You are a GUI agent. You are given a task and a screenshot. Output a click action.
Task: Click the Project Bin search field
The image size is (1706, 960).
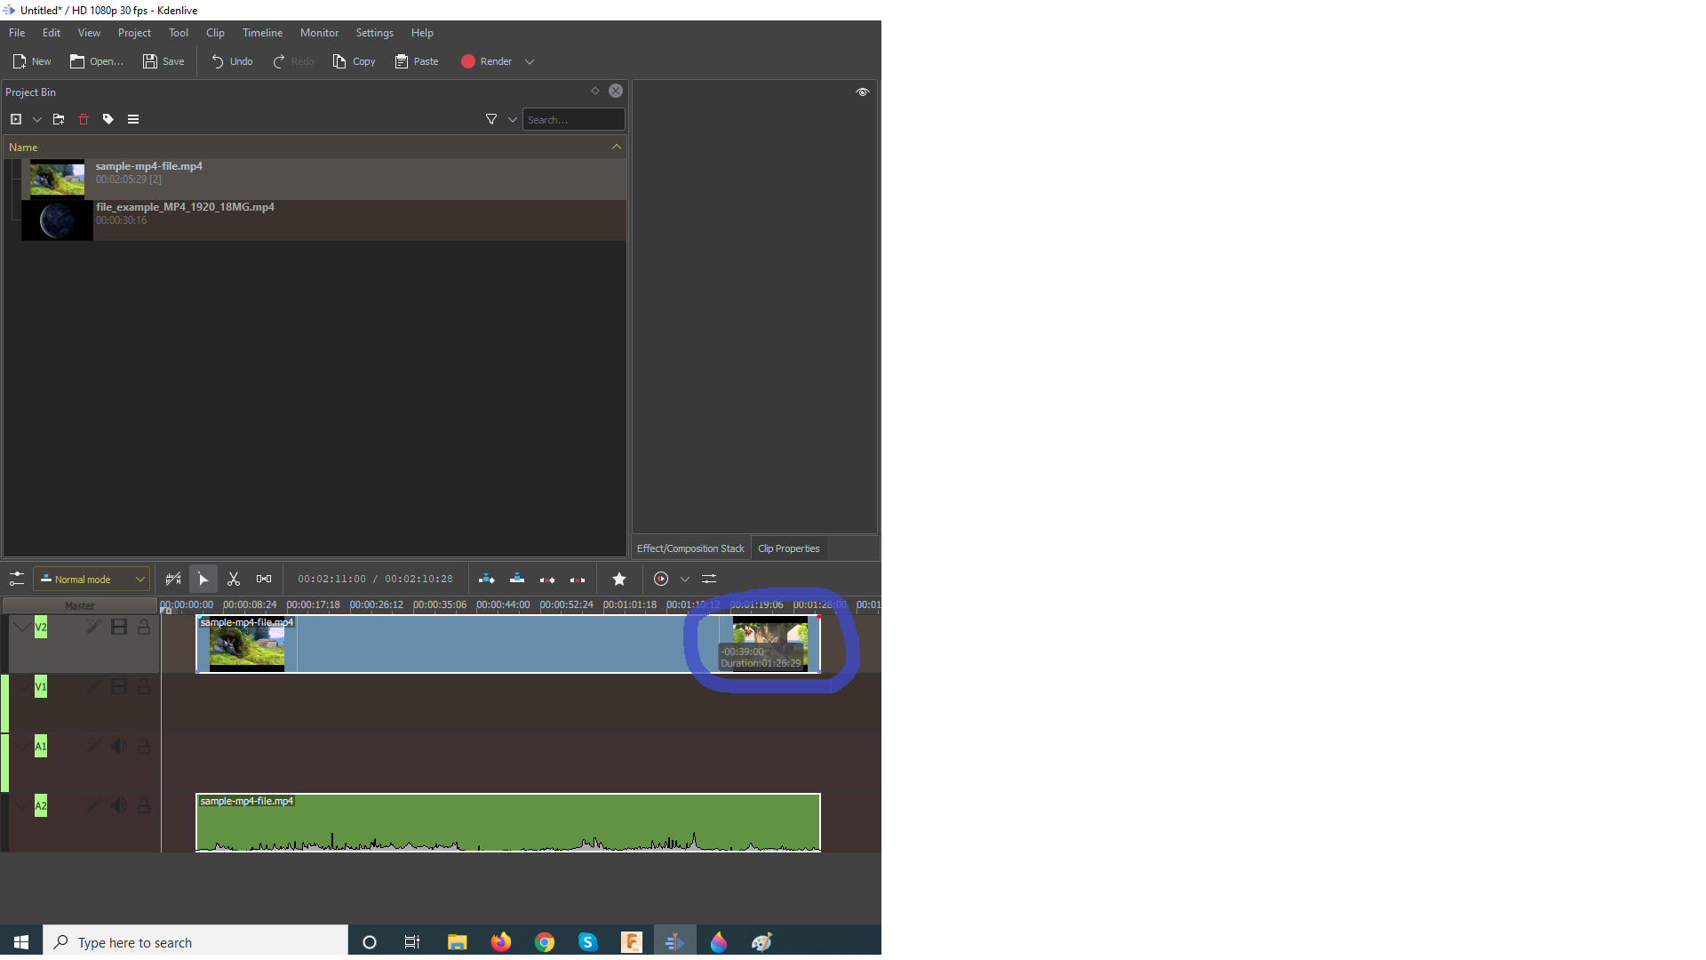(573, 119)
